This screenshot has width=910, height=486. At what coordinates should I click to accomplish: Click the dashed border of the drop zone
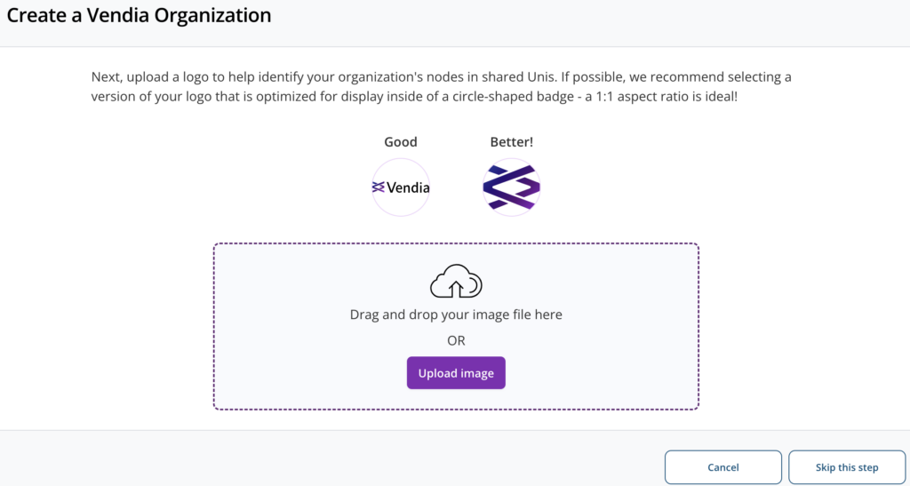(x=456, y=244)
